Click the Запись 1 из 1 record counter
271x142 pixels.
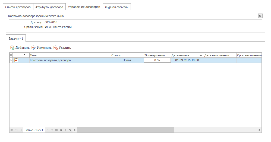(x=34, y=130)
